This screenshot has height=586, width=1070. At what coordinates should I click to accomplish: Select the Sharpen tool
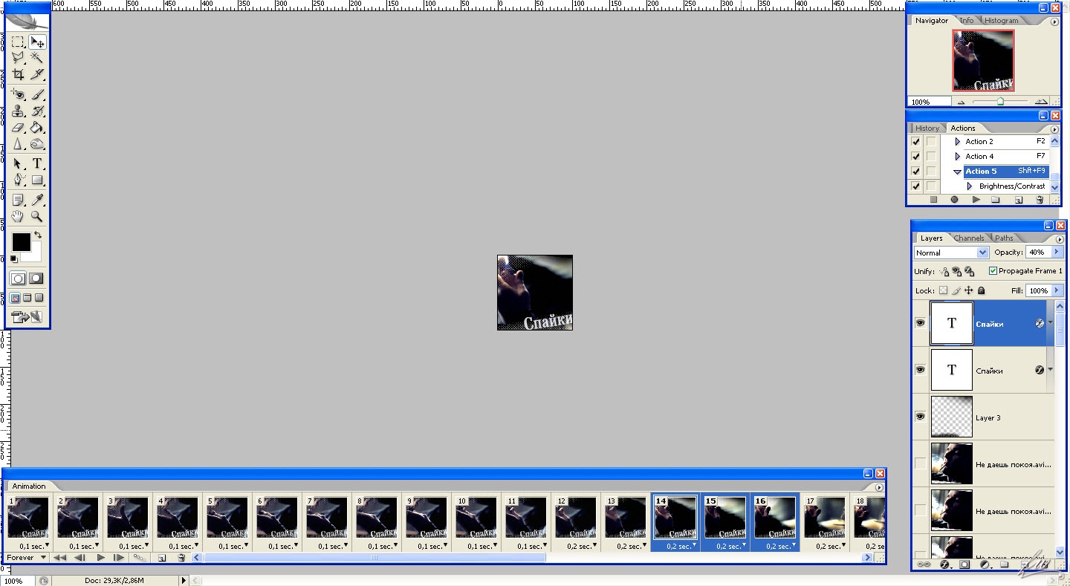coord(18,144)
